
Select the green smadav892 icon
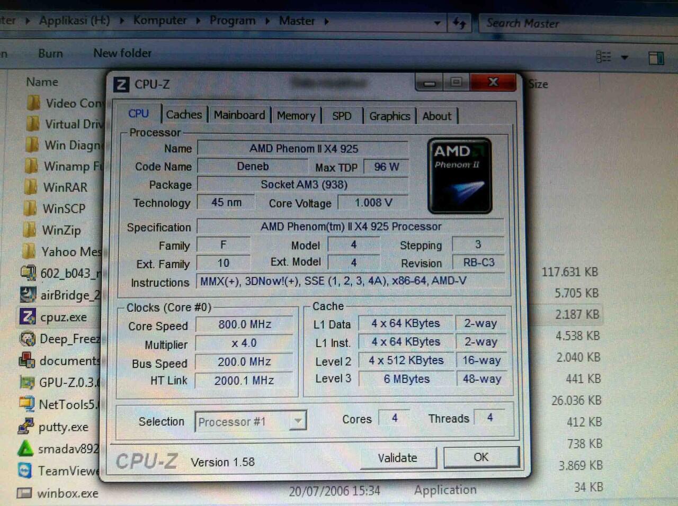point(25,448)
